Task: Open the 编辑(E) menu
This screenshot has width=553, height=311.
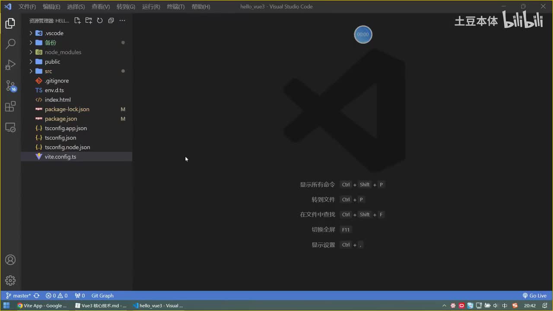Action: (51, 6)
